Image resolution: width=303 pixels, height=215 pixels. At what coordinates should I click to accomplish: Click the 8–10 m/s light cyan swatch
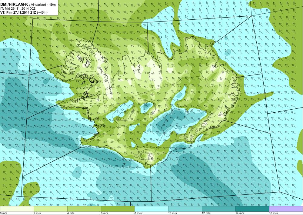click(151, 209)
